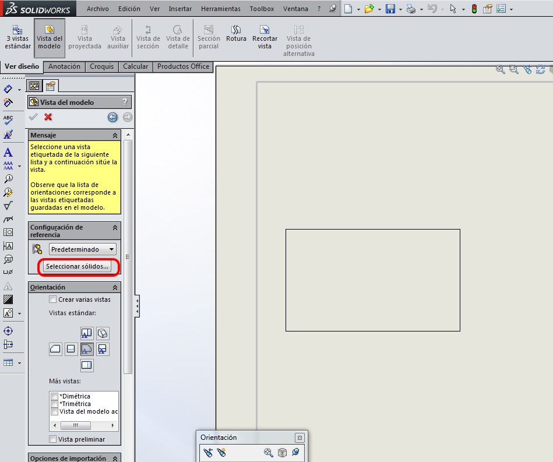Toggle the right standard view button
The width and height of the screenshot is (553, 462).
[103, 349]
